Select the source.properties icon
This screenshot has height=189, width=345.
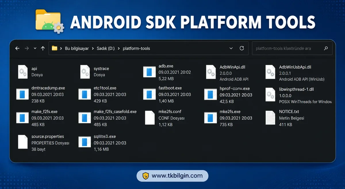(x=23, y=142)
